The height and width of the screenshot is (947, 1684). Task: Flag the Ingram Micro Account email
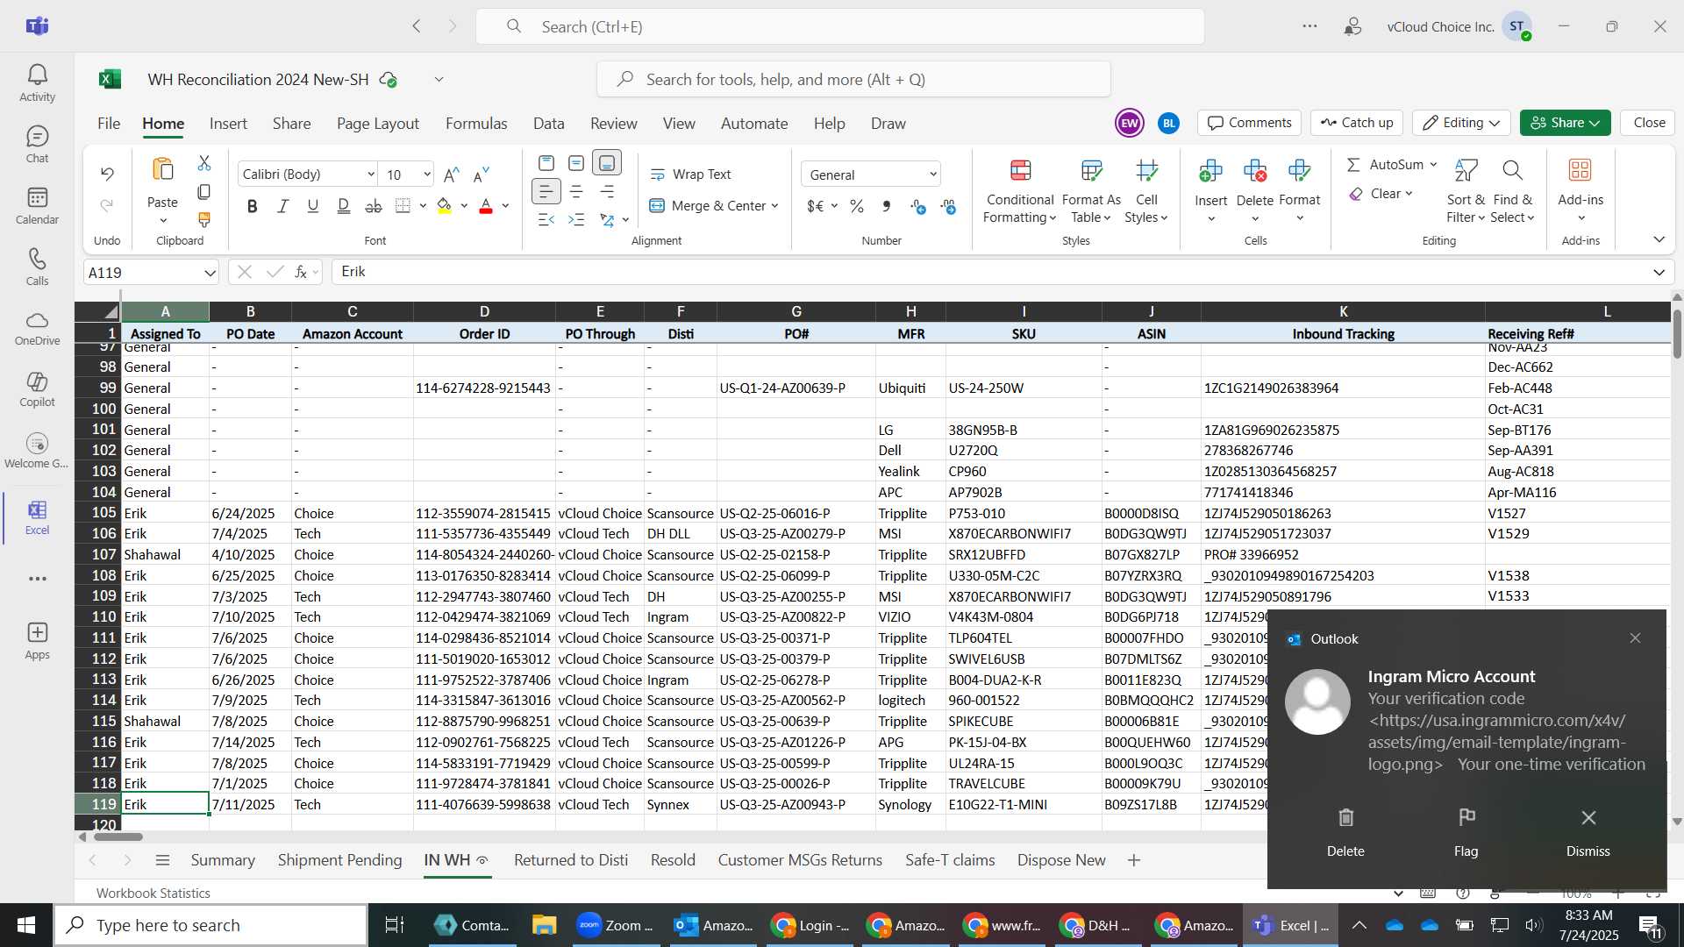(1466, 832)
